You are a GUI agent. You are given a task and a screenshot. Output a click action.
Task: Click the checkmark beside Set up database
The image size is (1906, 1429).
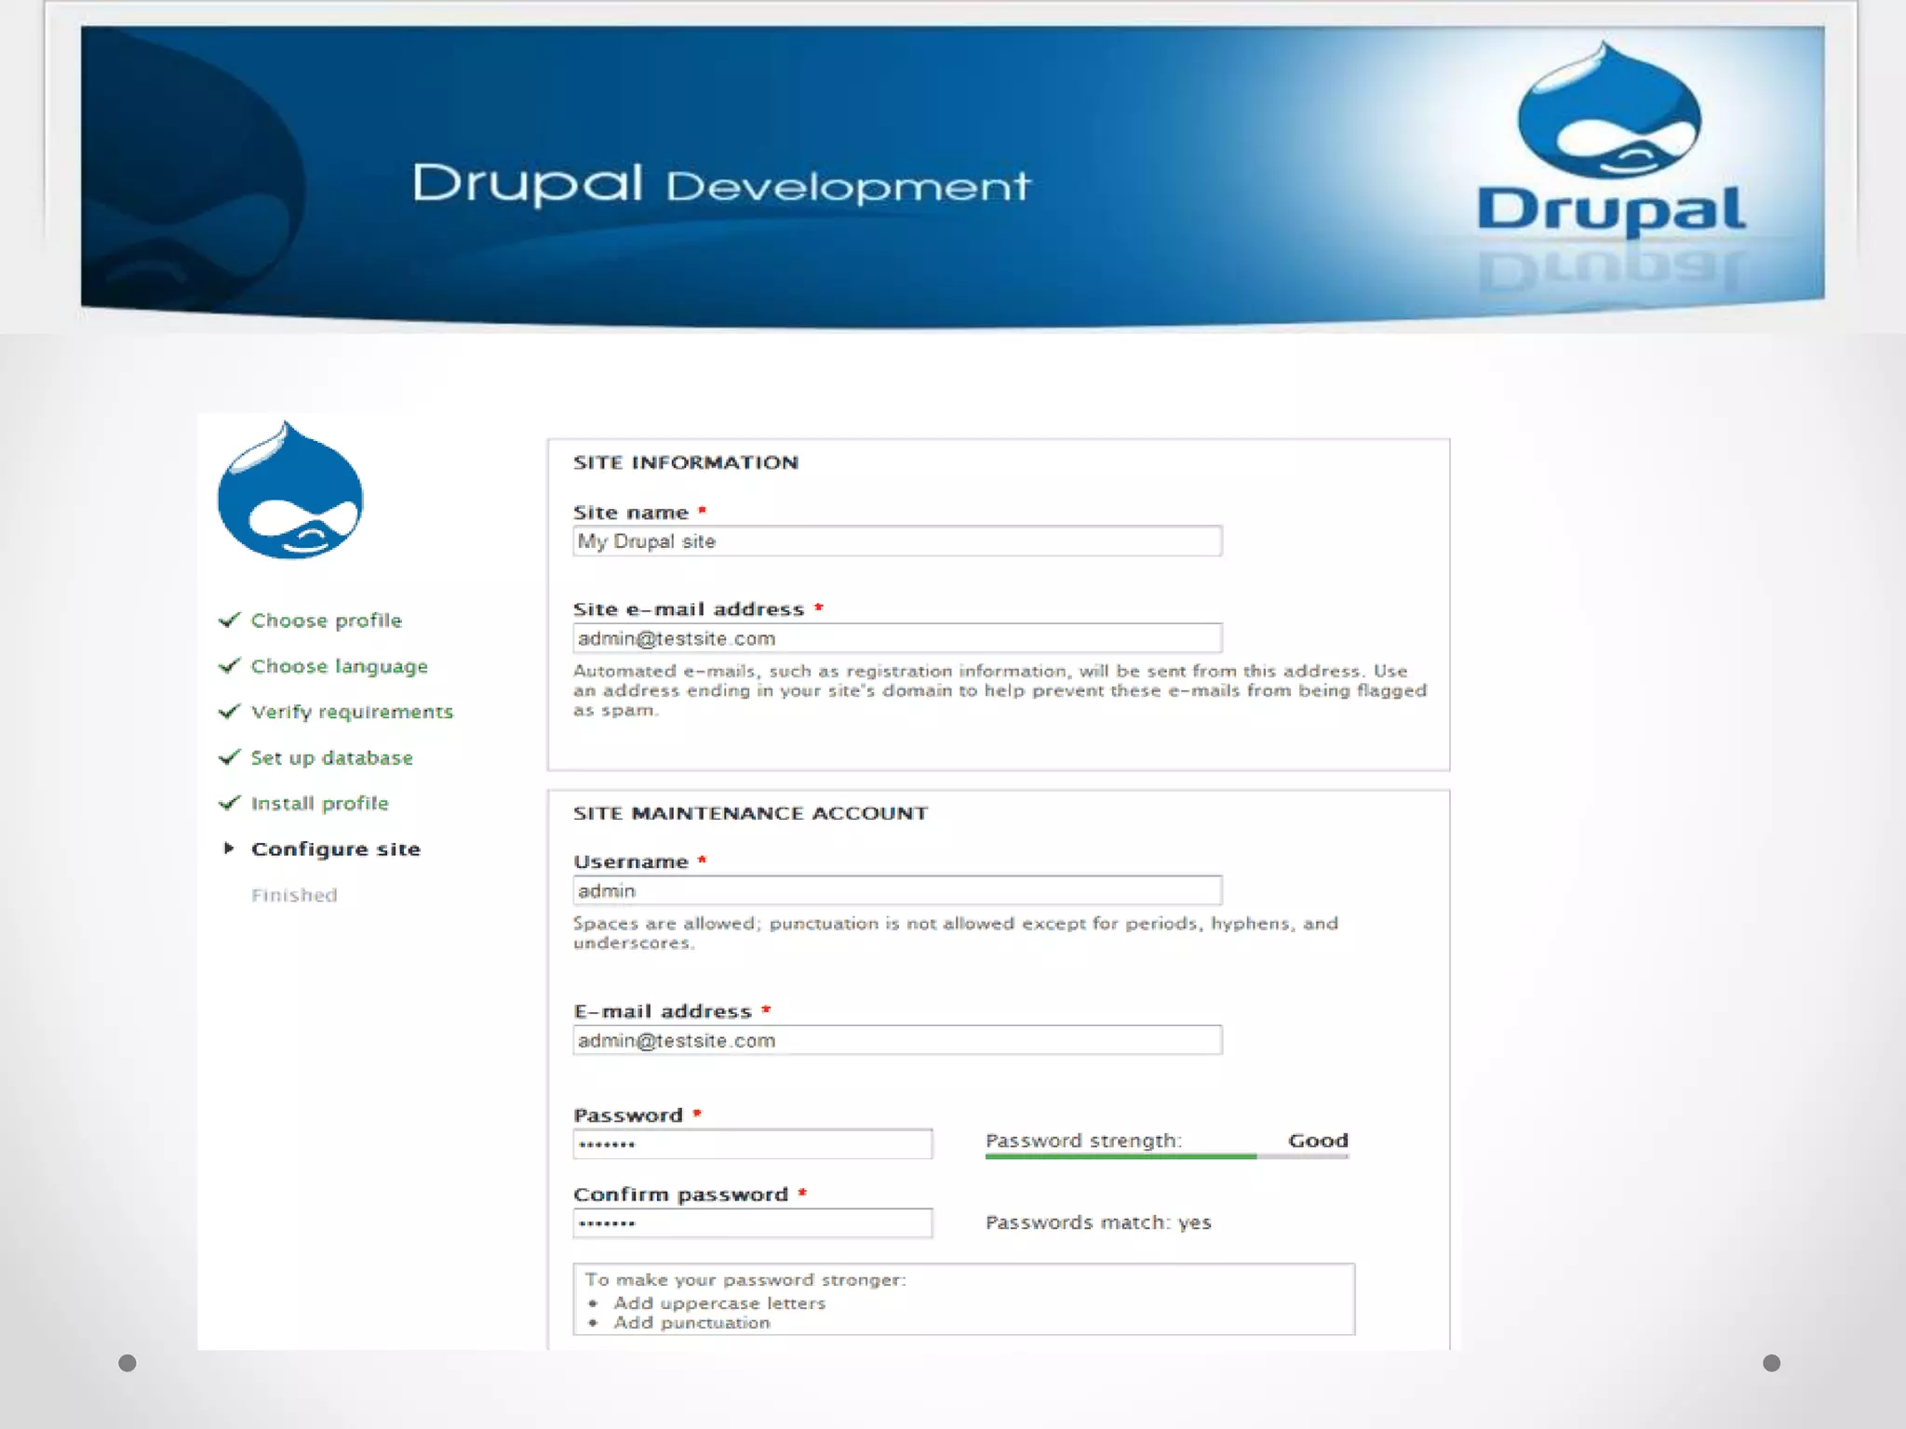point(229,757)
